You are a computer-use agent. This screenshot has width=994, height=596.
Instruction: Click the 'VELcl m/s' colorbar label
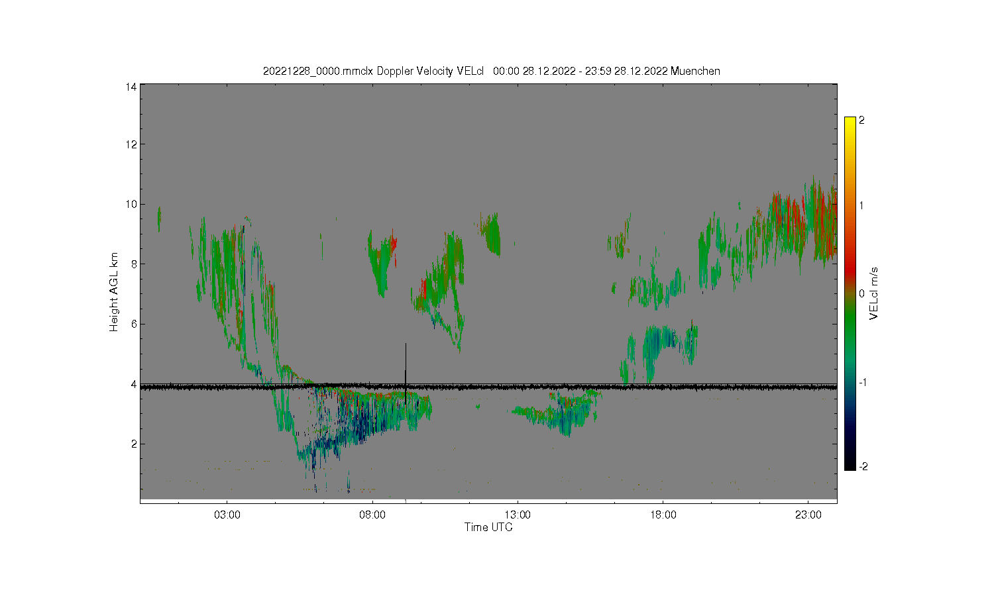tap(874, 293)
